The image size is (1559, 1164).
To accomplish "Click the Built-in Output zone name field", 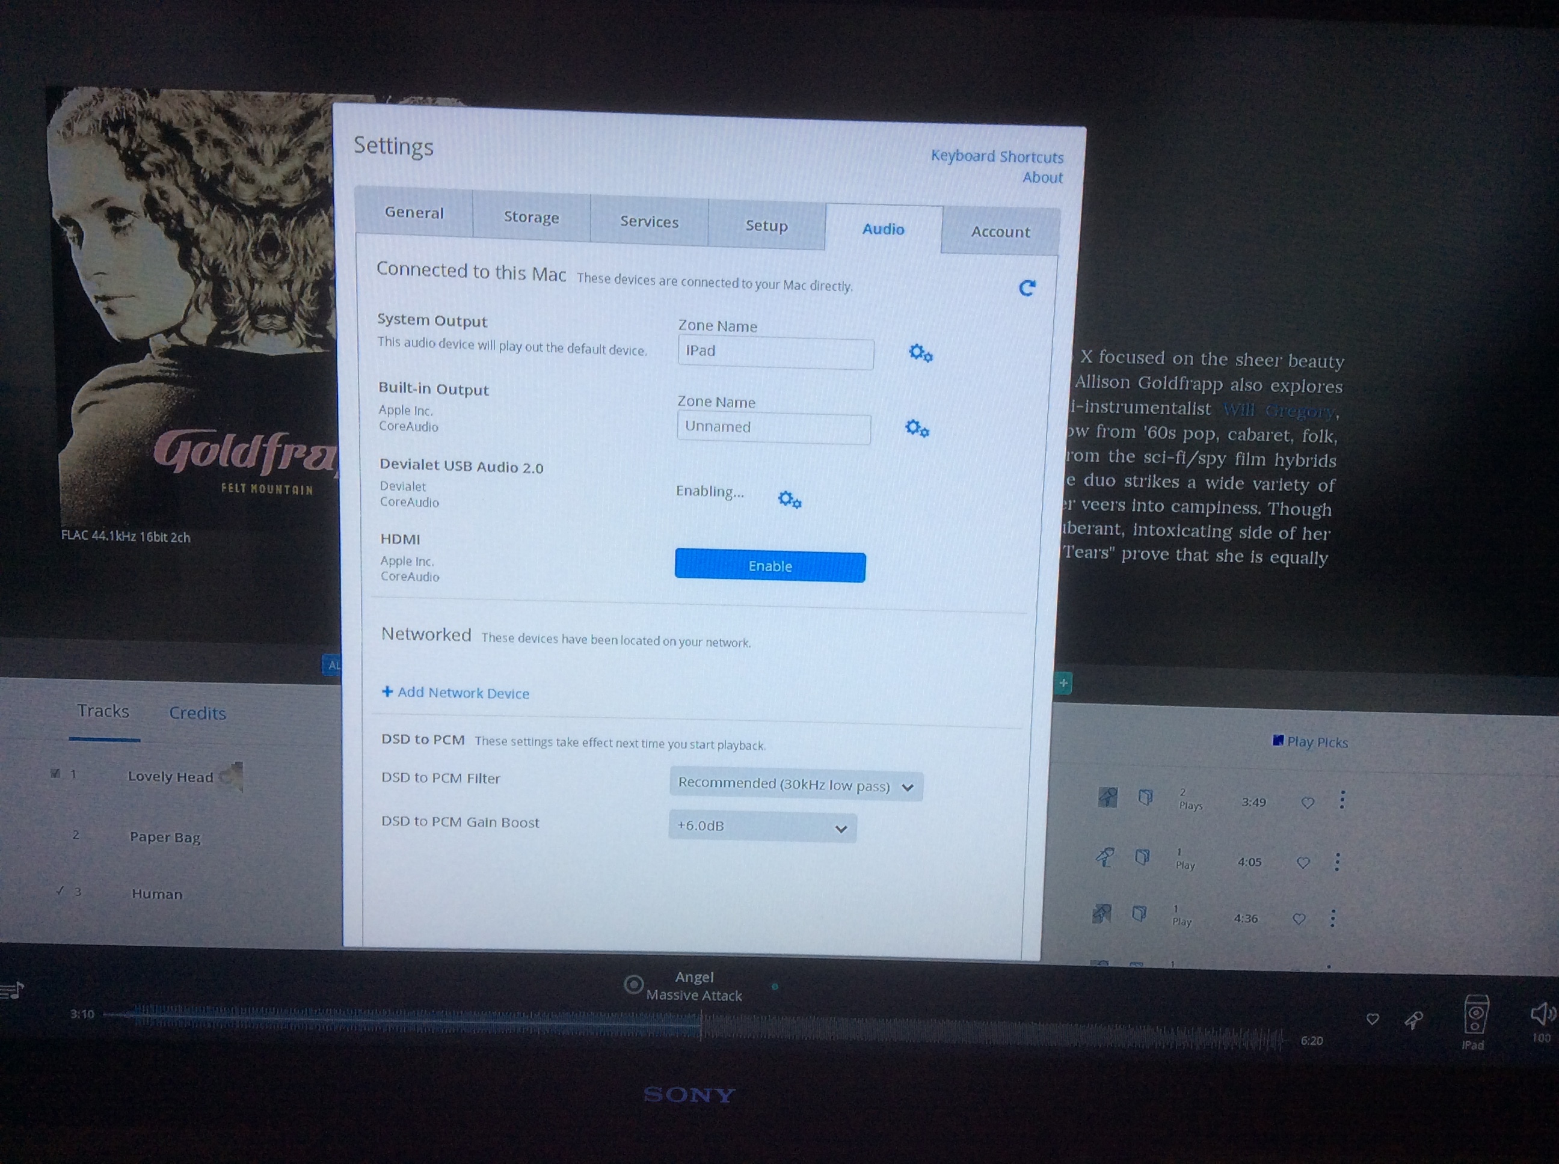I will (774, 427).
